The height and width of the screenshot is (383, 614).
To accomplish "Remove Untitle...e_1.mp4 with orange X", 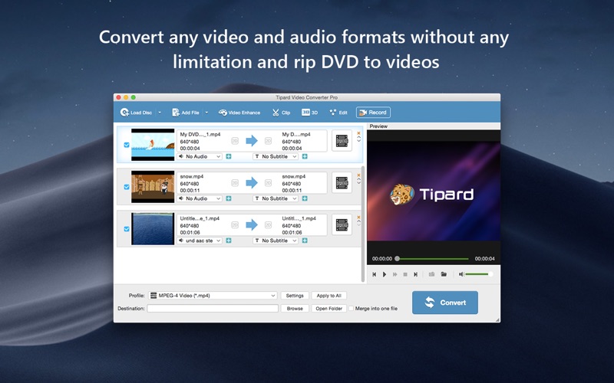I will (x=358, y=218).
